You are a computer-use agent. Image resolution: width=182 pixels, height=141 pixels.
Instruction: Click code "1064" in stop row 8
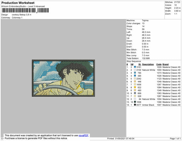159,88
